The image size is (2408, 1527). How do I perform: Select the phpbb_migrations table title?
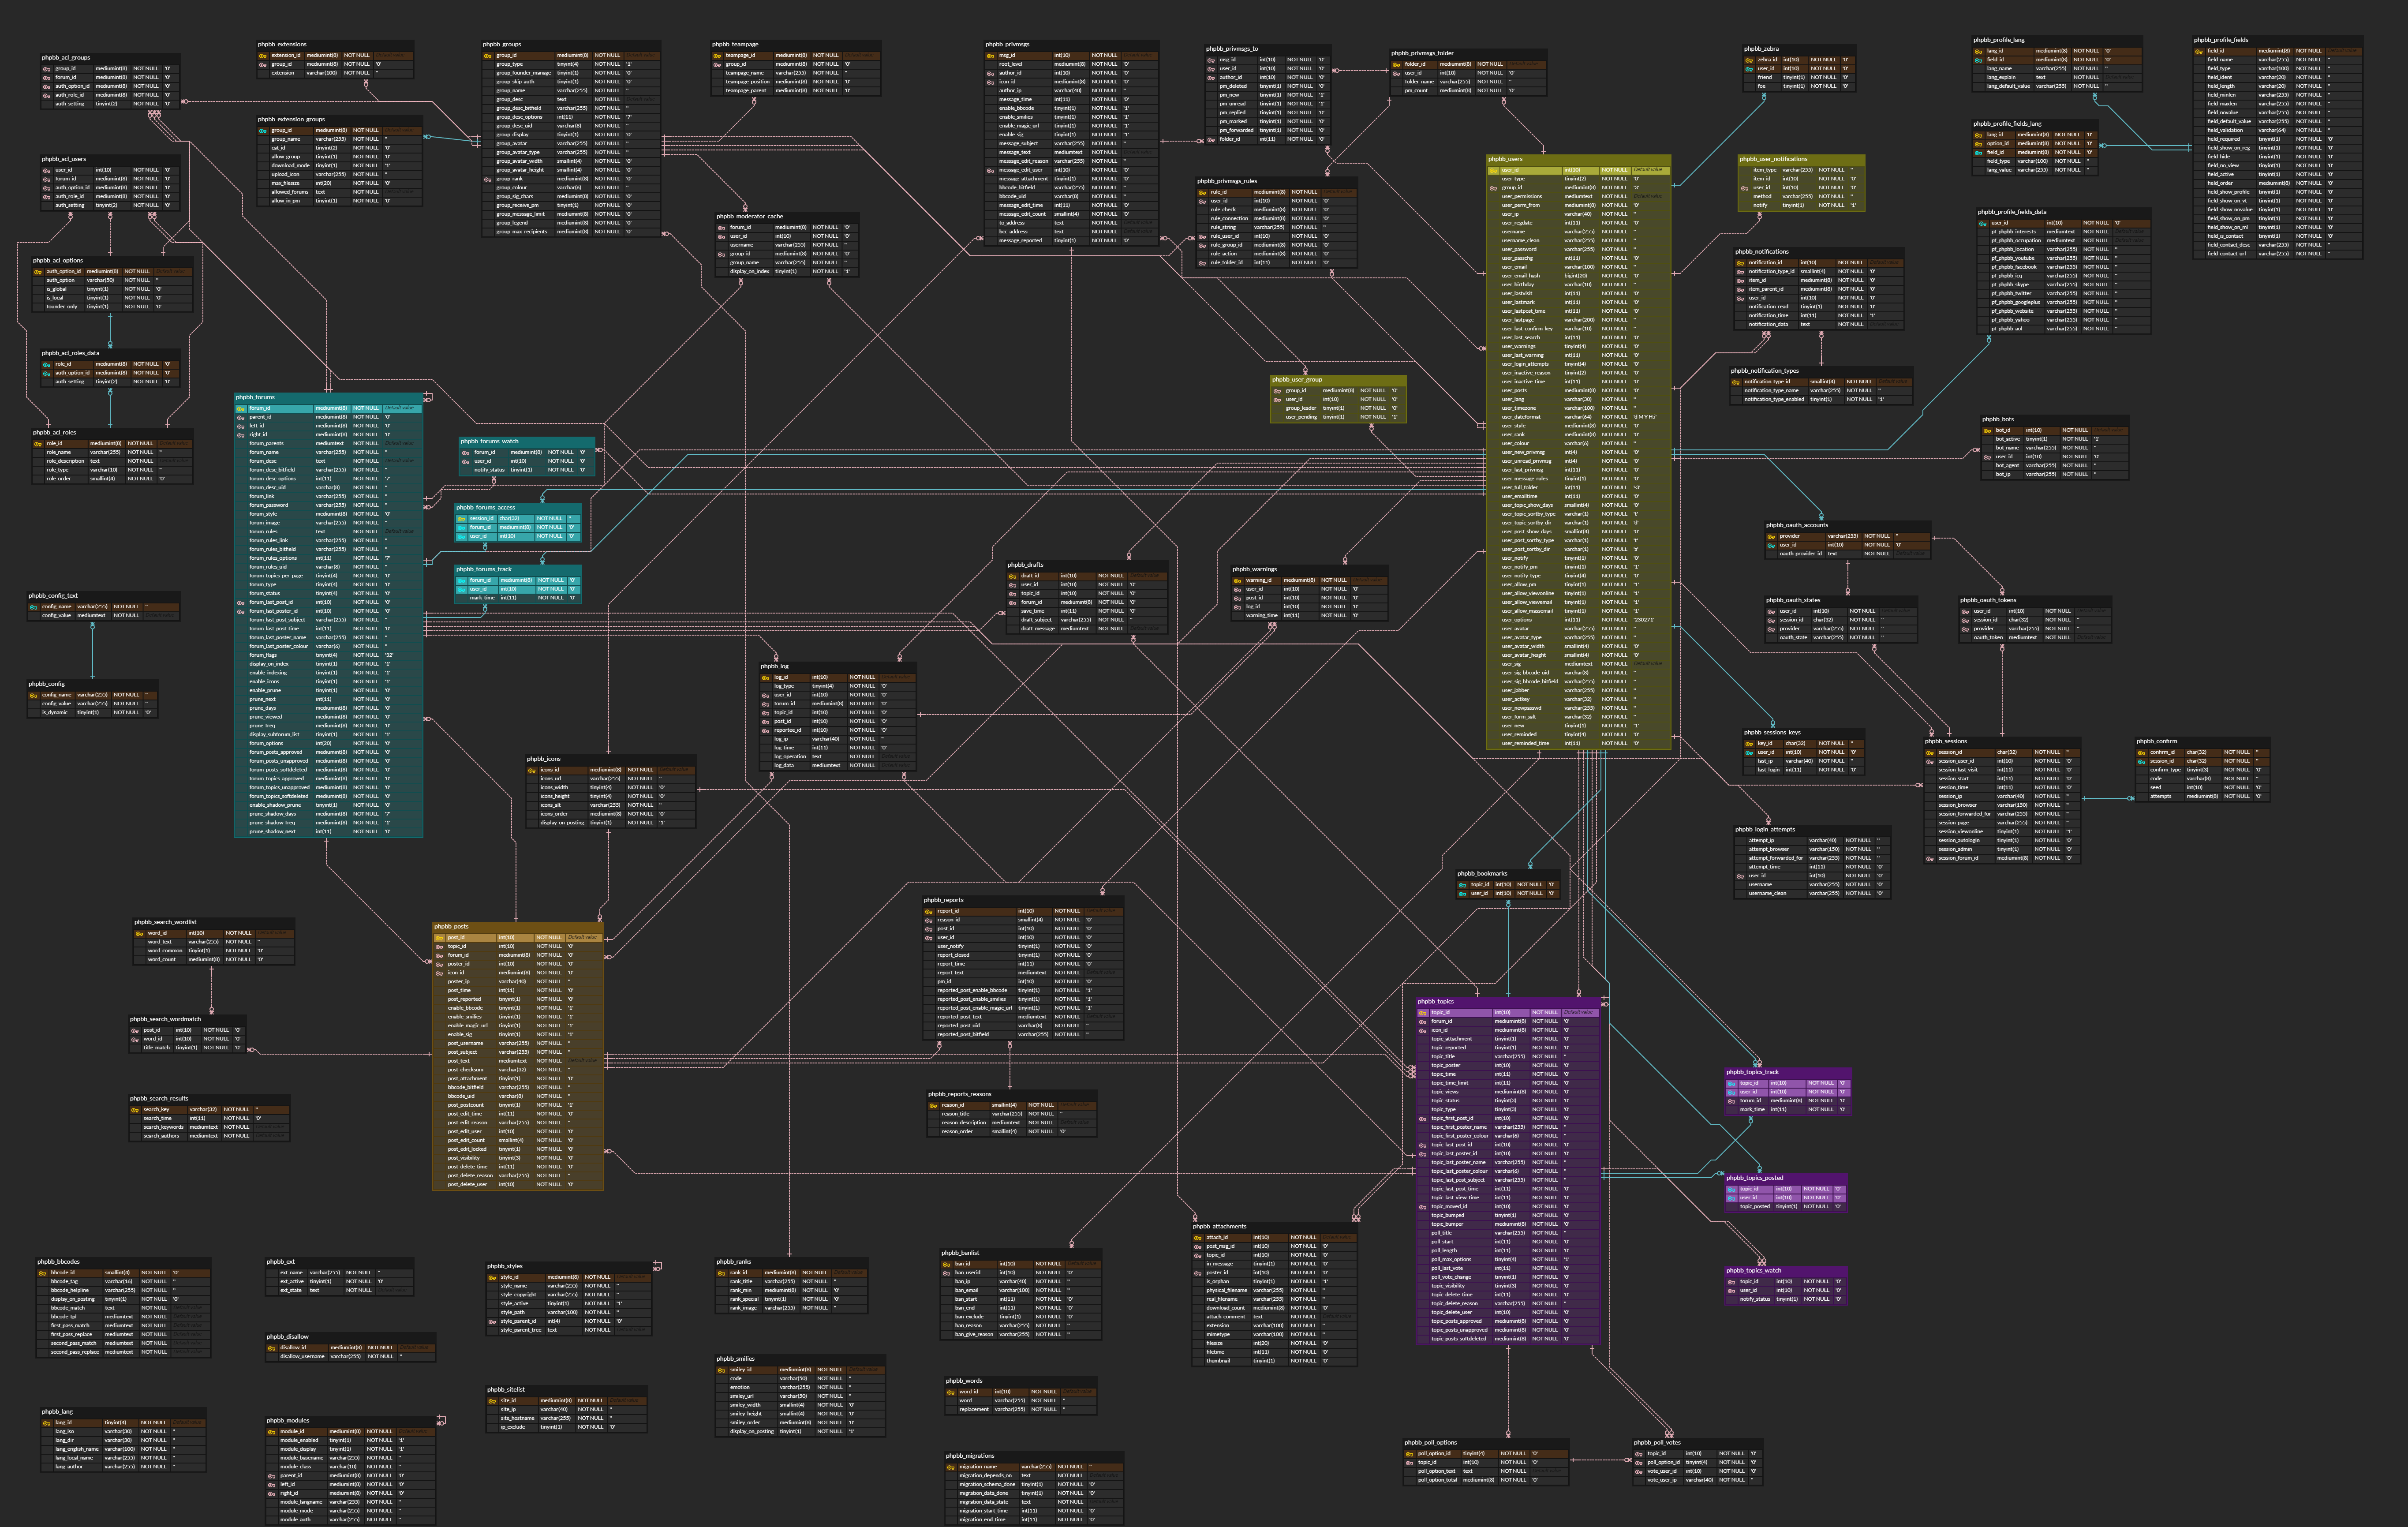click(969, 1456)
